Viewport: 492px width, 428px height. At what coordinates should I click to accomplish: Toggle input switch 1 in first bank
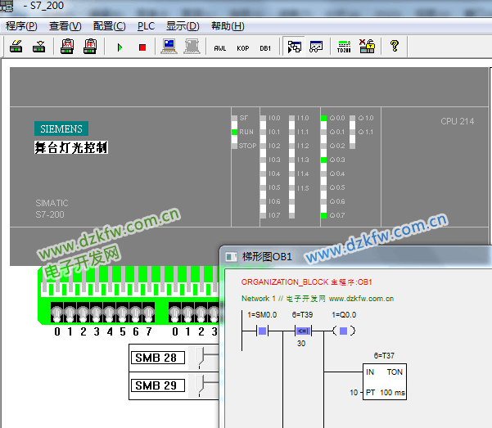70,313
